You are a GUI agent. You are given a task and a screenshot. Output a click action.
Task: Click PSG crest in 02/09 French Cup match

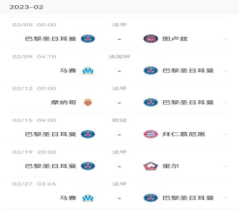(151, 71)
